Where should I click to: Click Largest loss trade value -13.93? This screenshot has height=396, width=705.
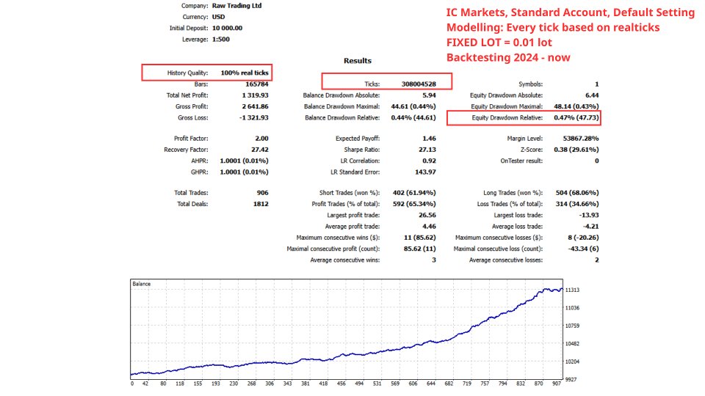(x=589, y=216)
